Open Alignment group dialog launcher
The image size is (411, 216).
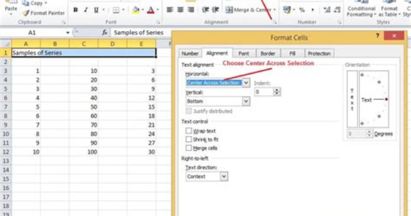pos(275,23)
